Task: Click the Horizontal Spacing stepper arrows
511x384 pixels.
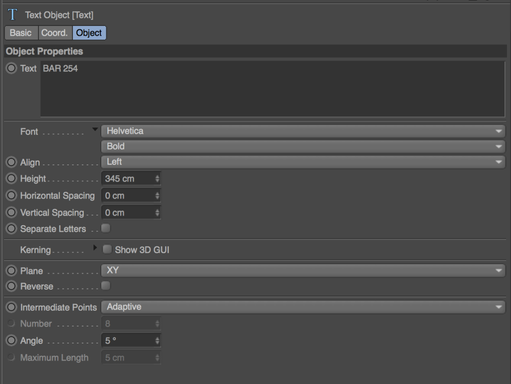Action: (157, 196)
